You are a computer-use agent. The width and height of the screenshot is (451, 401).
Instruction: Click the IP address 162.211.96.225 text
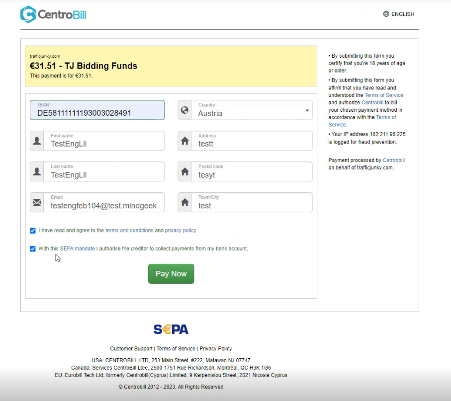387,134
